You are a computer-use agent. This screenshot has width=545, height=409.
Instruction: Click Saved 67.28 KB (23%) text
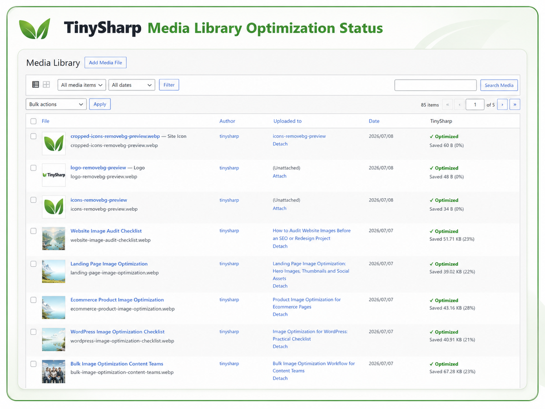coord(452,372)
